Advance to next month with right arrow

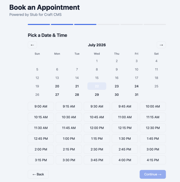click(x=161, y=45)
